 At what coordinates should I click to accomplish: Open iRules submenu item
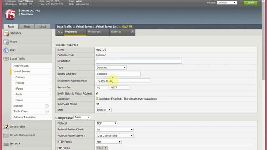pos(19,89)
